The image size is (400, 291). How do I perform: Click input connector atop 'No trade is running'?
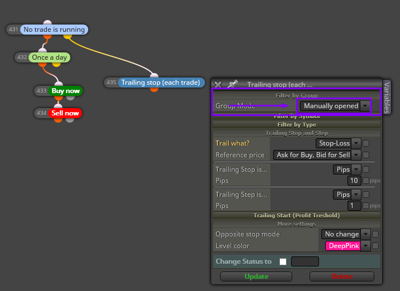pyautogui.click(x=47, y=22)
